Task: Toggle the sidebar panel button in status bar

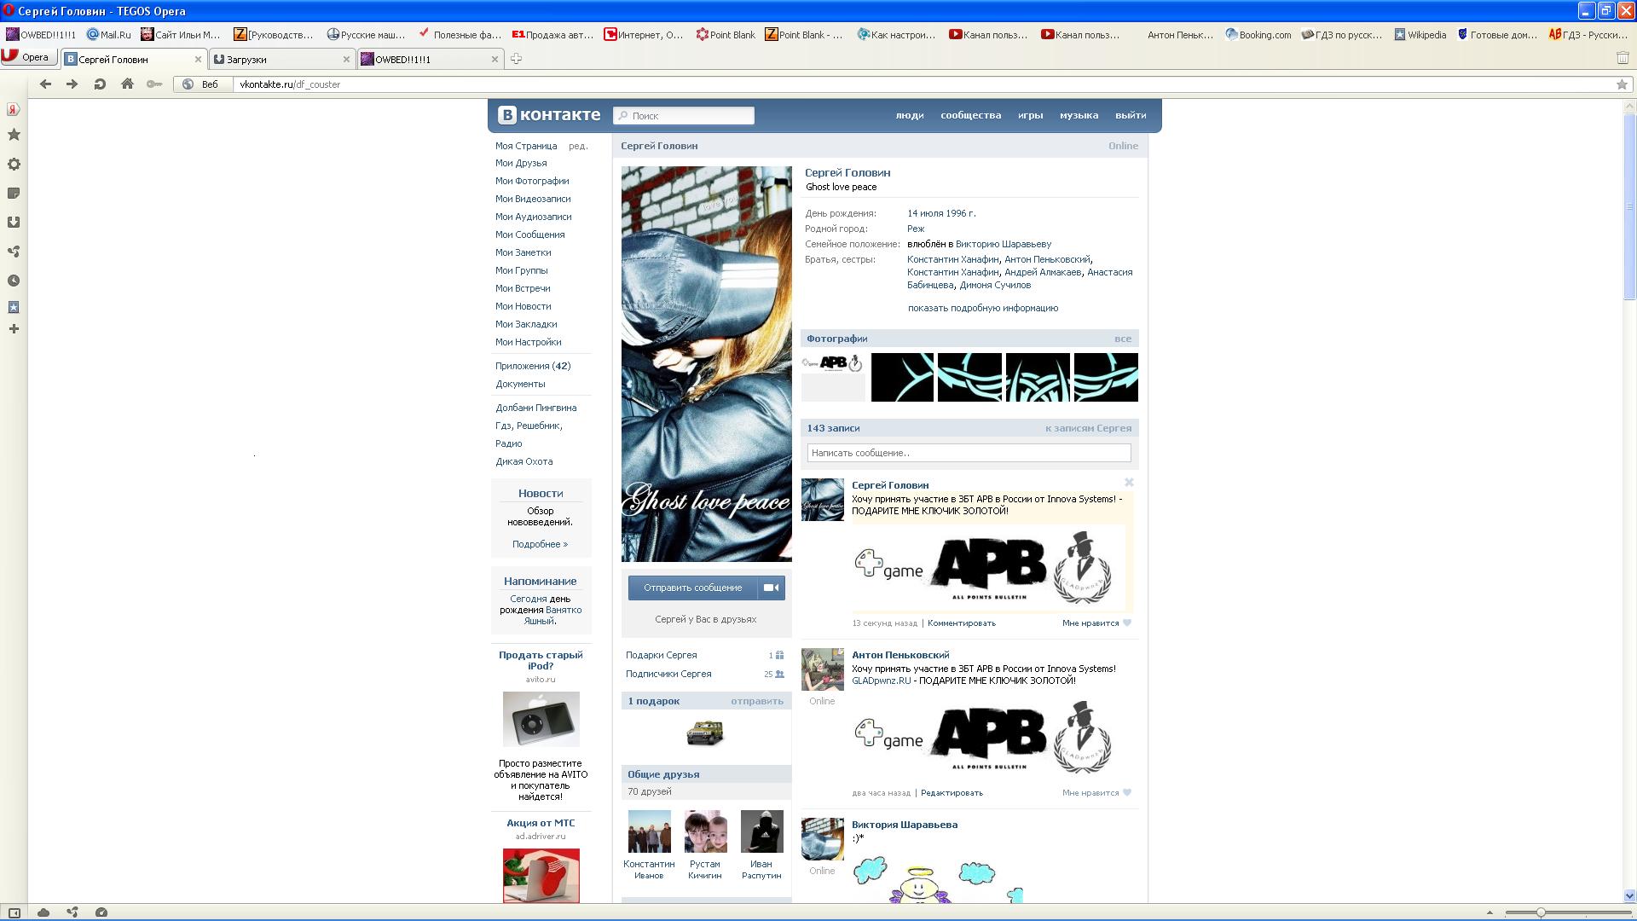Action: coord(14,912)
